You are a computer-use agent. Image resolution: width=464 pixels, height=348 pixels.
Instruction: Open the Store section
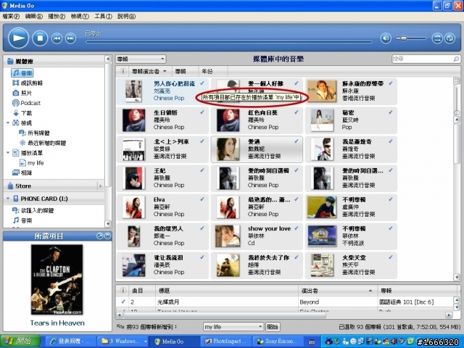click(x=23, y=186)
